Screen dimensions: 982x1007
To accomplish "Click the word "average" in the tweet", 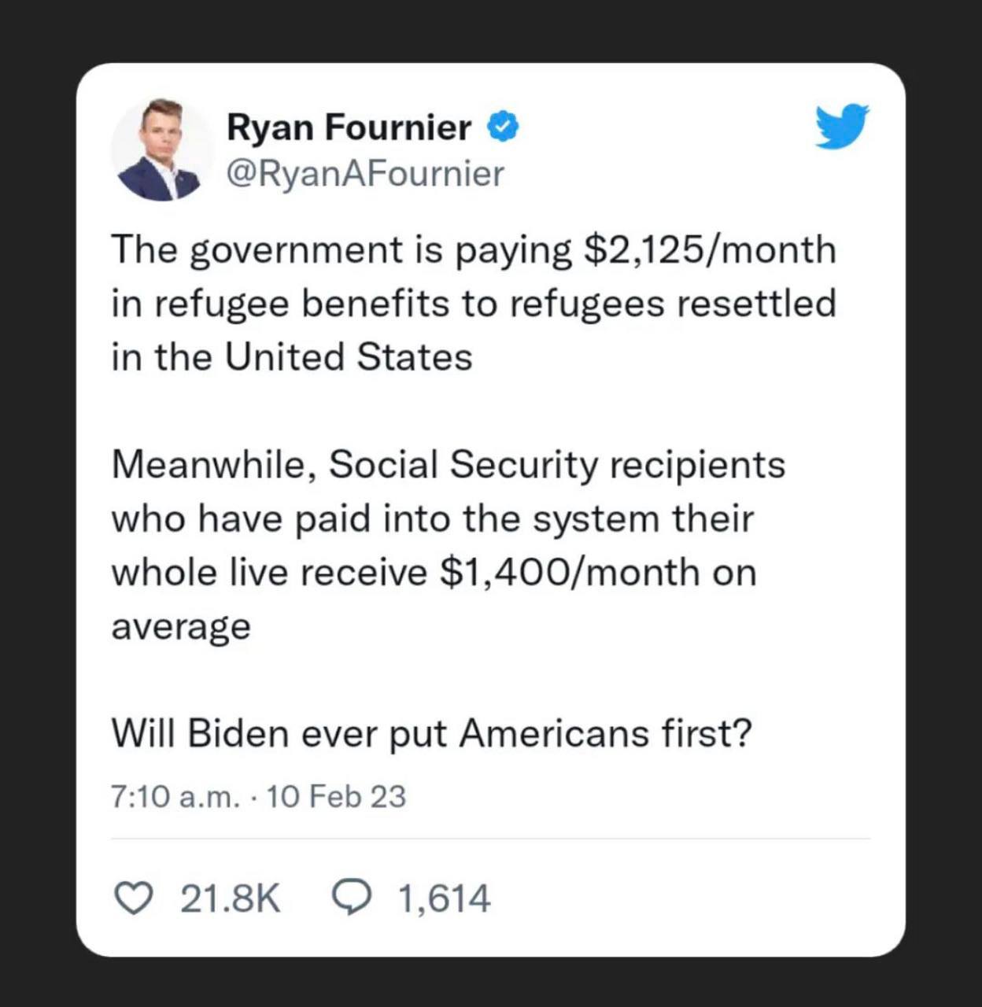I will coord(180,626).
